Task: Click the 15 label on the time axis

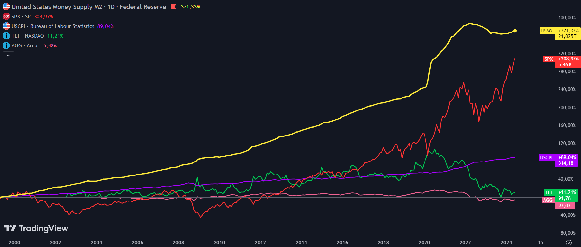Action: pos(541,243)
